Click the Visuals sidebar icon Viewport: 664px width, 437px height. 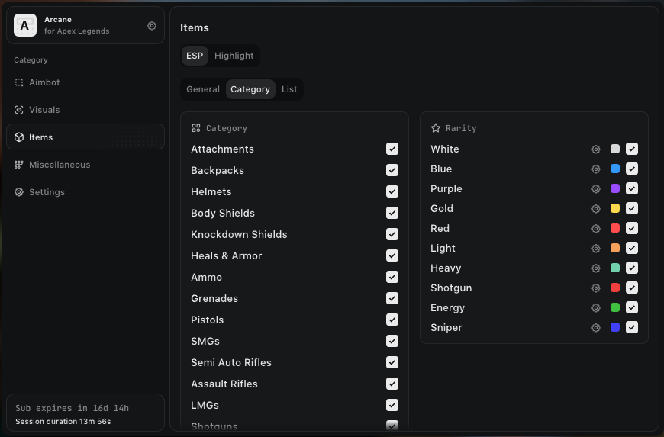(x=19, y=110)
